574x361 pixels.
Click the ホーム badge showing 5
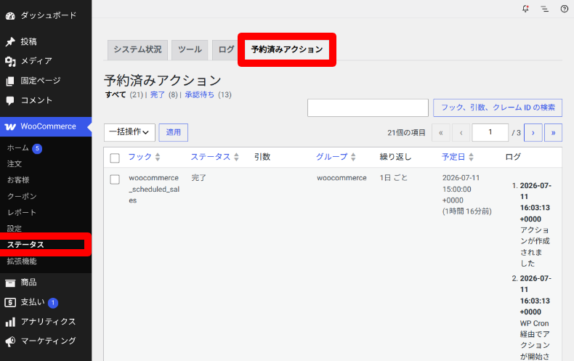pos(37,148)
